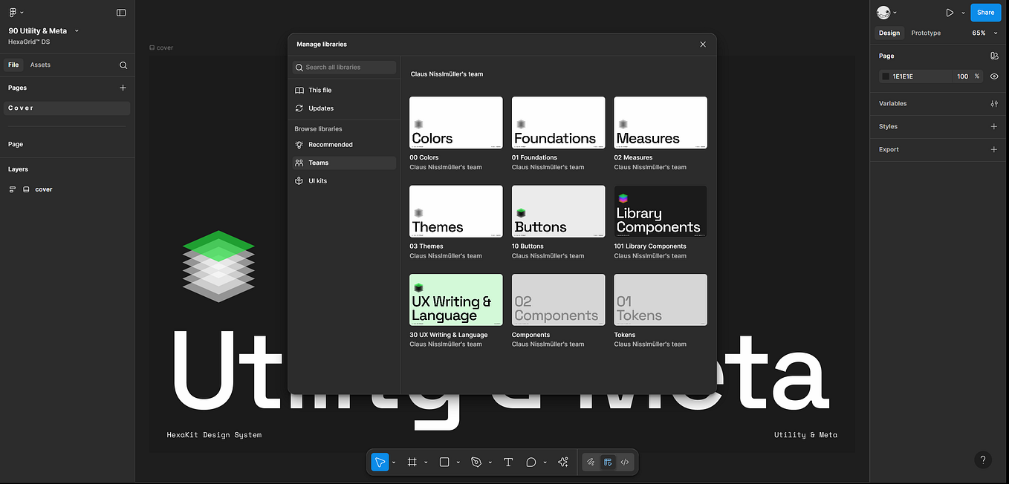The width and height of the screenshot is (1009, 484).
Task: Select the Pen tool
Action: [476, 462]
